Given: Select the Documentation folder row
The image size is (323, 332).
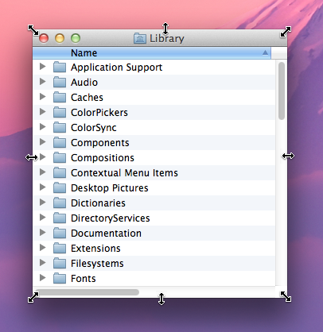Looking at the screenshot, I should coord(154,233).
